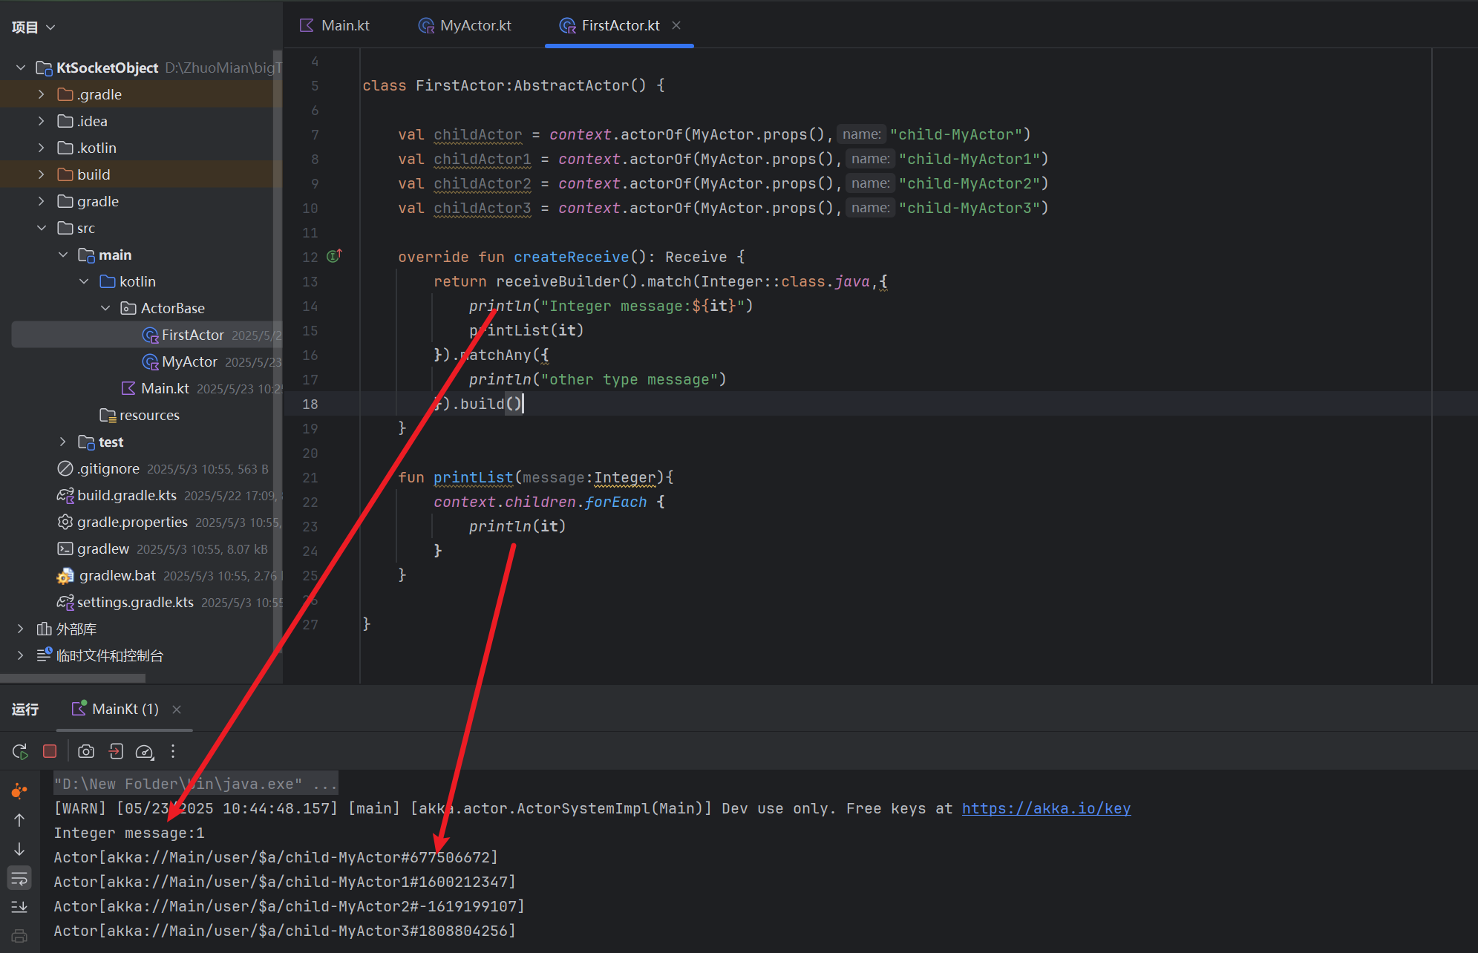Collapse the ActorBase package

(x=105, y=308)
